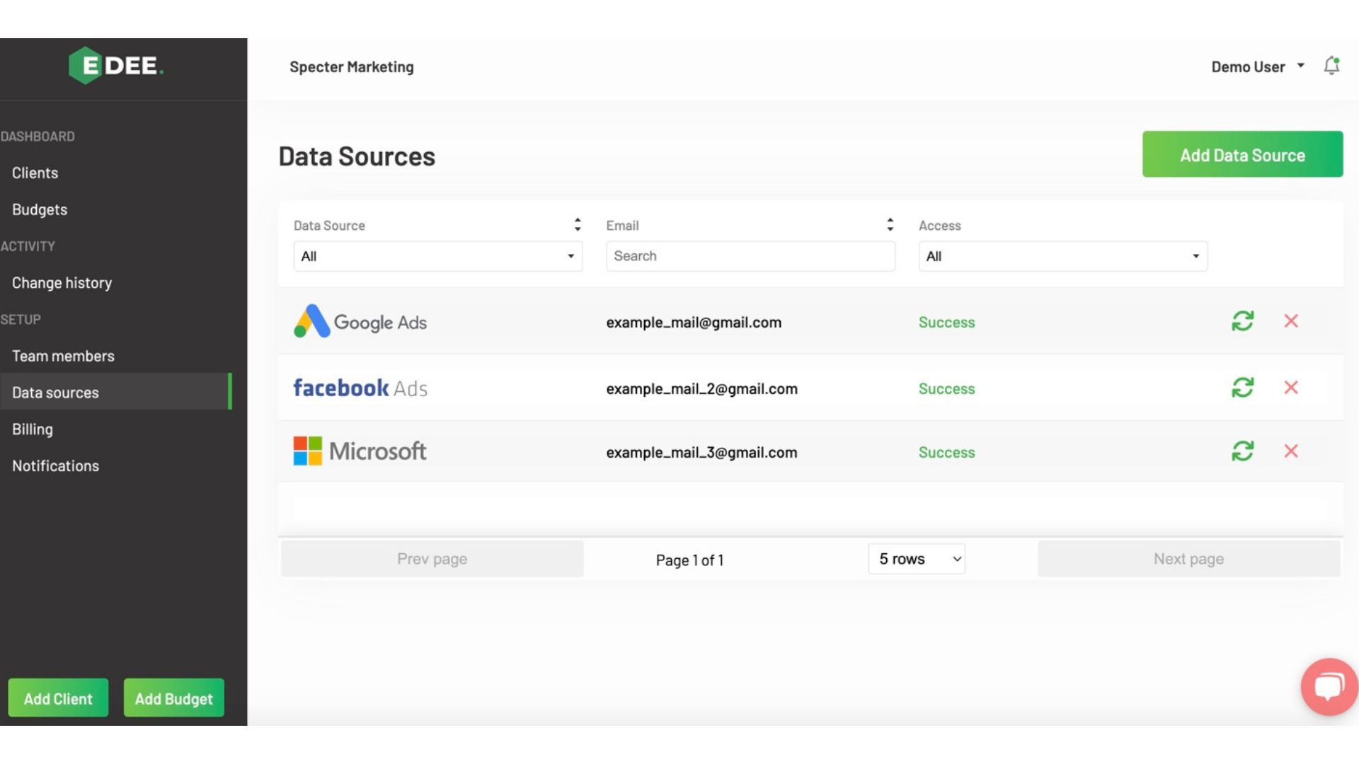Click the Facebook Ads refresh icon

(x=1242, y=387)
